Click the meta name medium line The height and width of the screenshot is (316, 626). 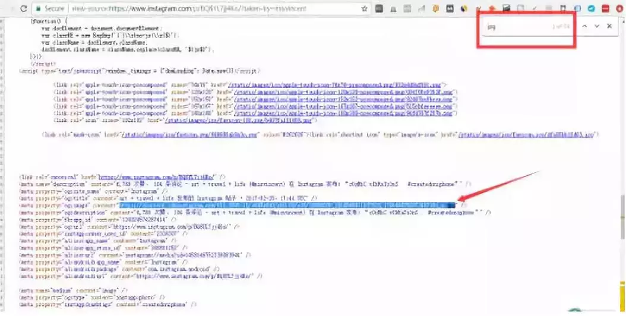[x=74, y=290]
